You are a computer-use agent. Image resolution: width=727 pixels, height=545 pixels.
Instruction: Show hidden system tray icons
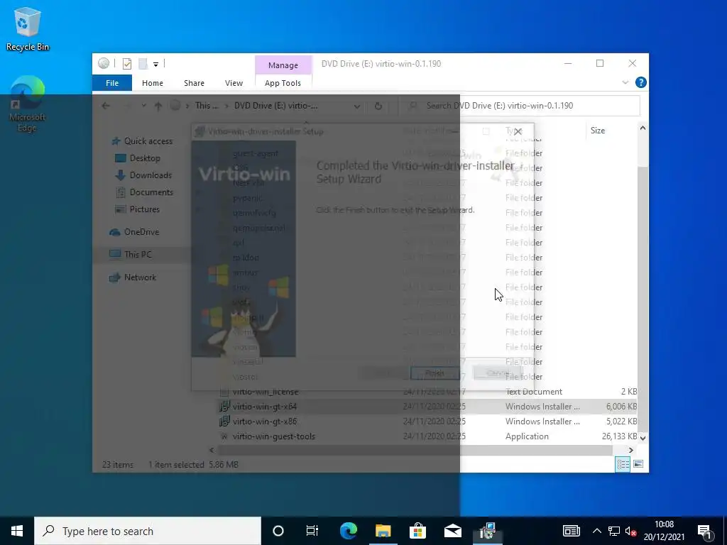coord(597,531)
